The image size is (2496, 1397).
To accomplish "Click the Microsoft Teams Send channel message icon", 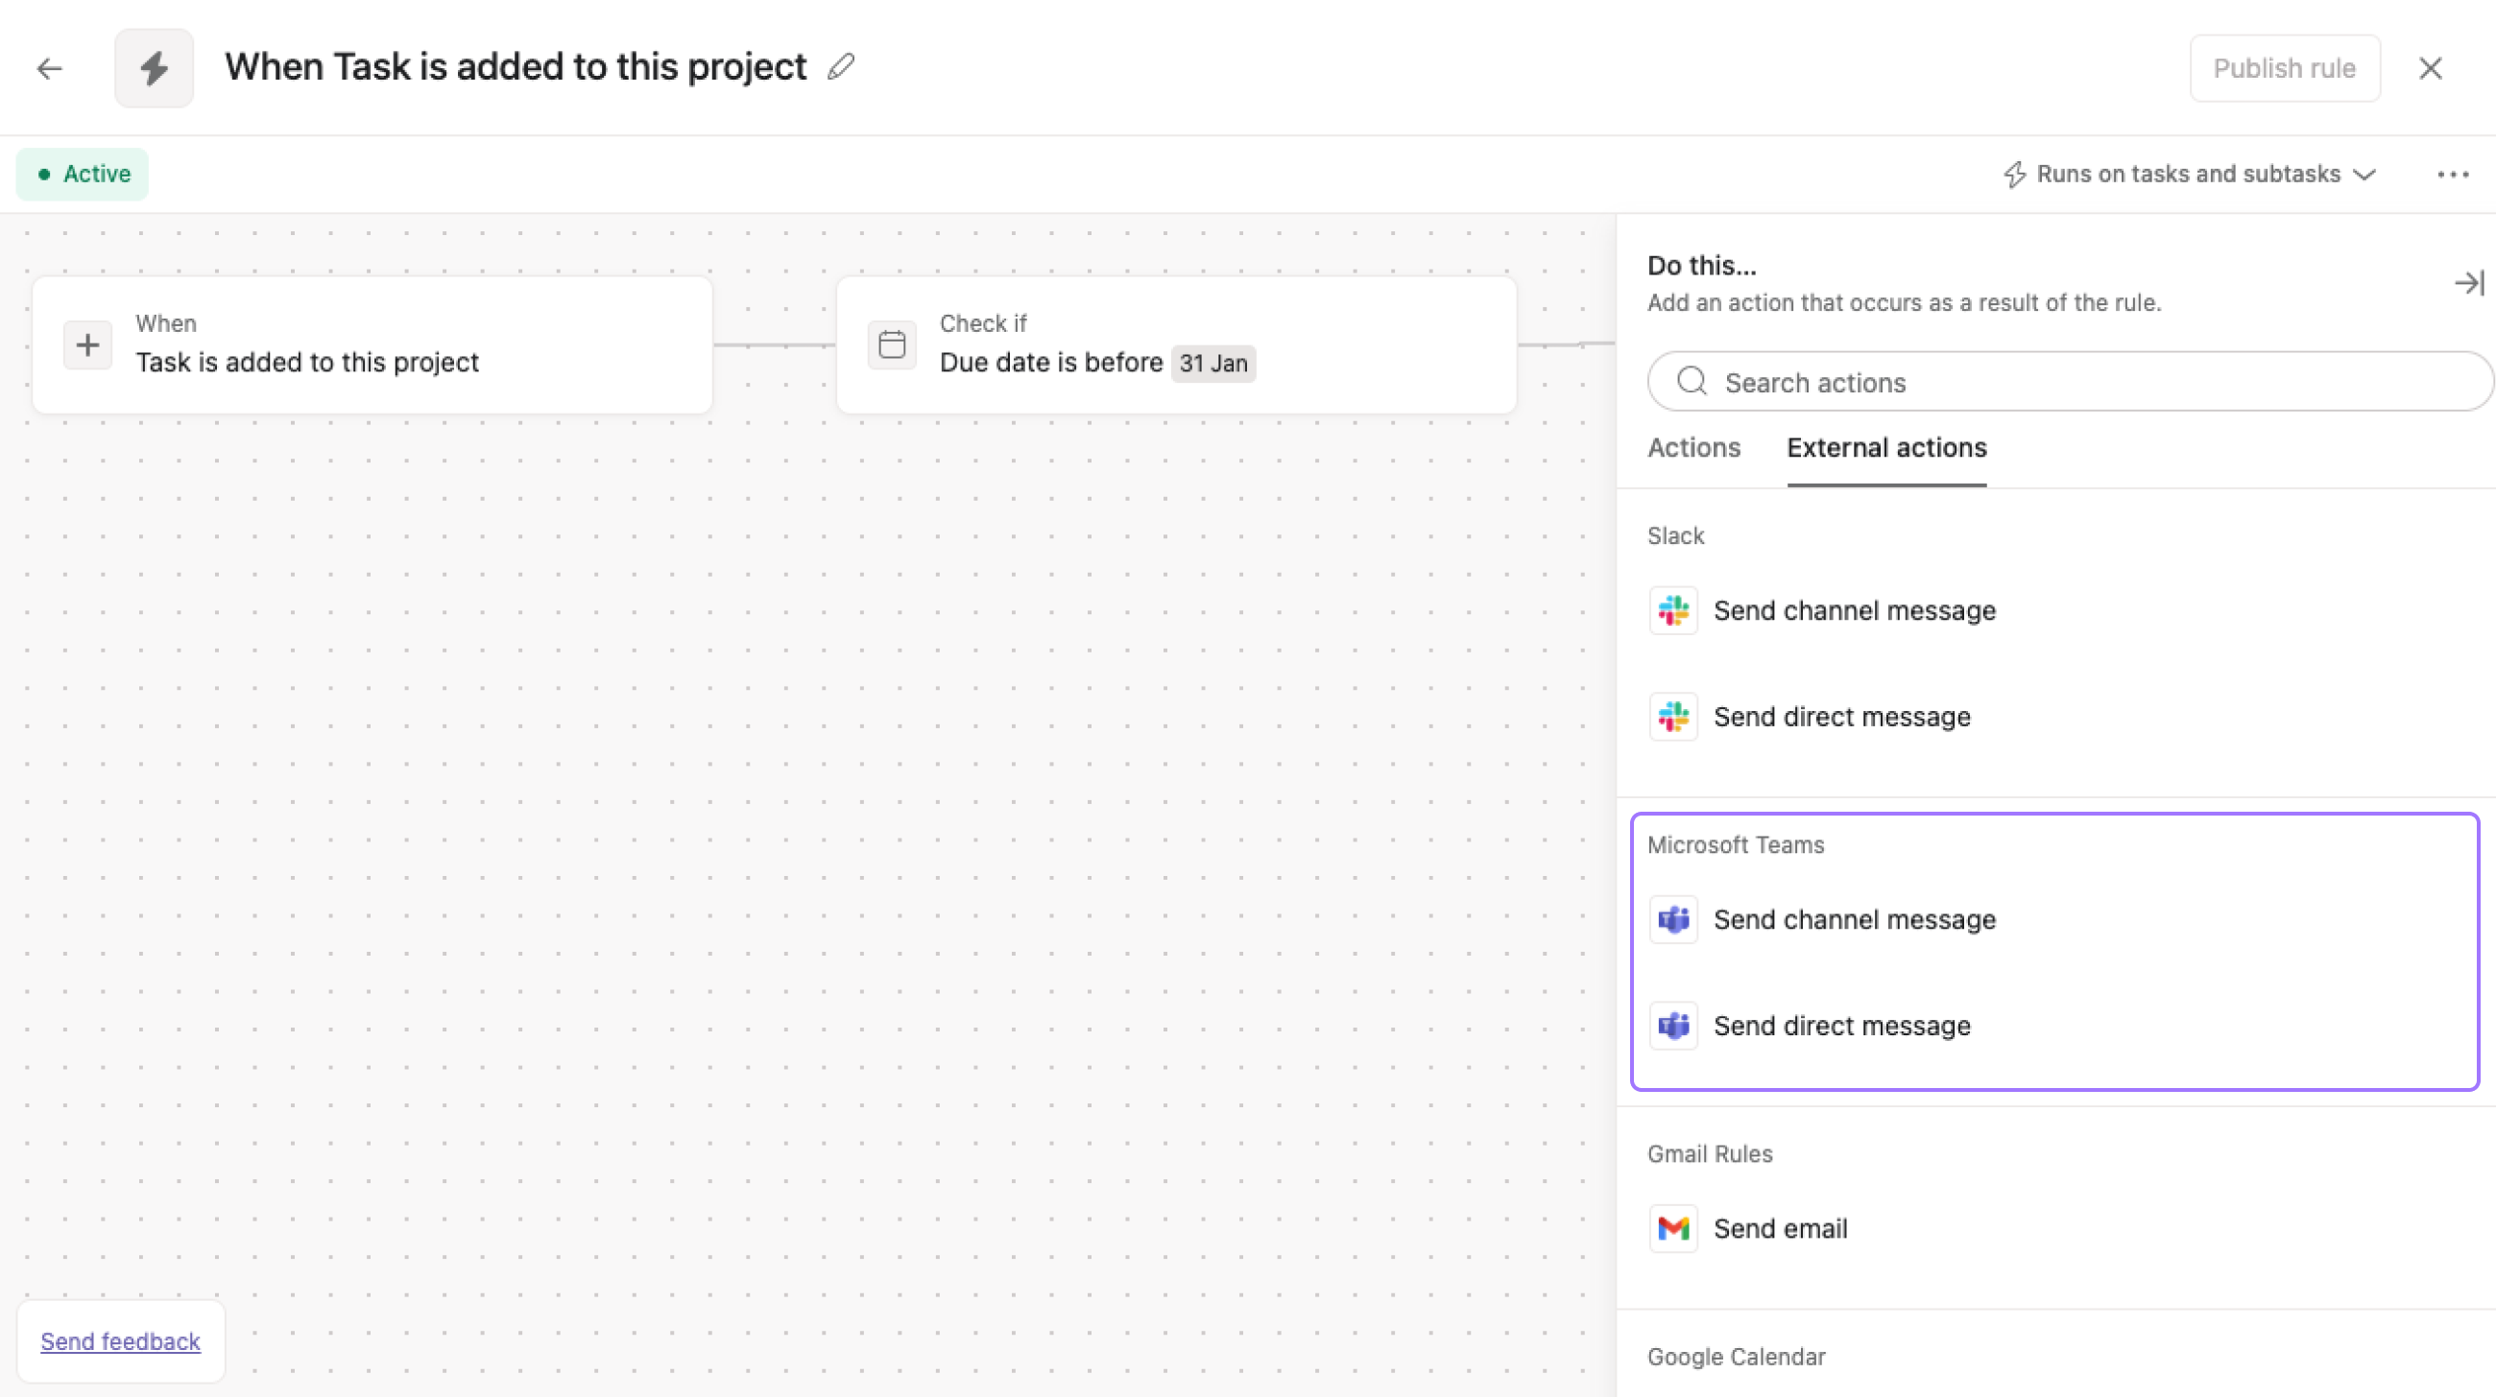I will pyautogui.click(x=1673, y=920).
